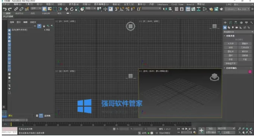Undo the last action
254x138 pixels.
click(5, 9)
